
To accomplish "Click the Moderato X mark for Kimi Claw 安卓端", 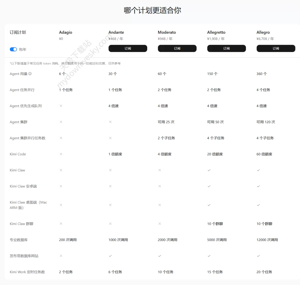I will (159, 186).
